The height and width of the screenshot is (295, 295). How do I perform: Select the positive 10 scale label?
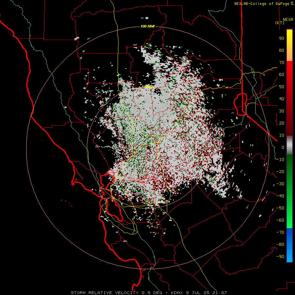pos(282,135)
